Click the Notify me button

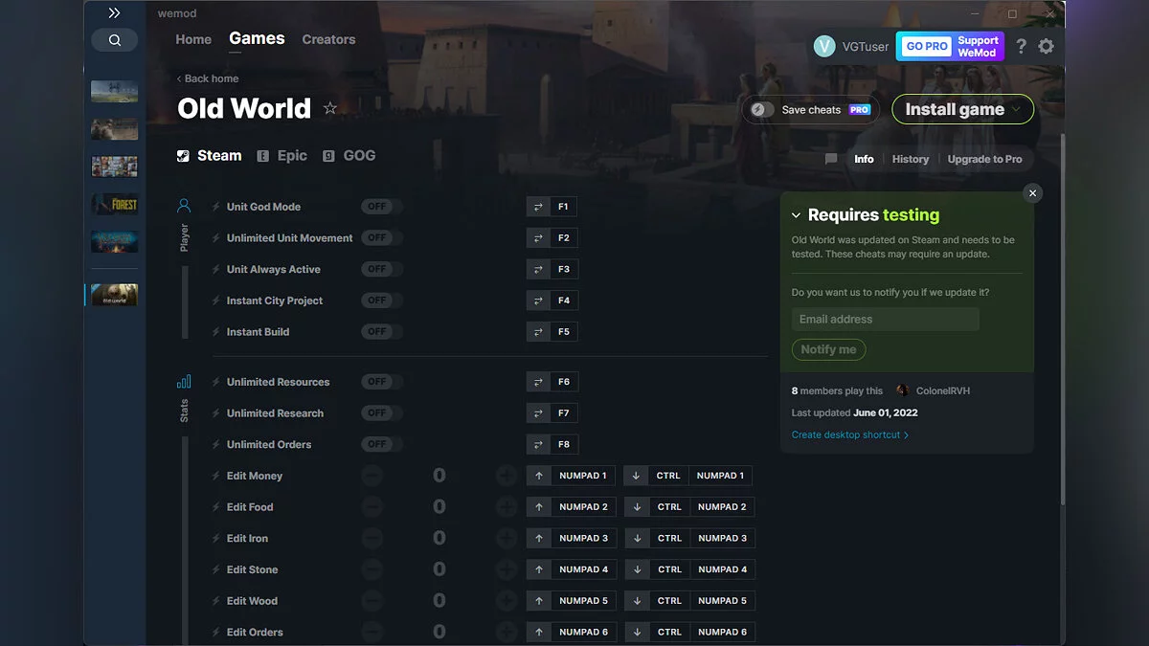(x=828, y=349)
